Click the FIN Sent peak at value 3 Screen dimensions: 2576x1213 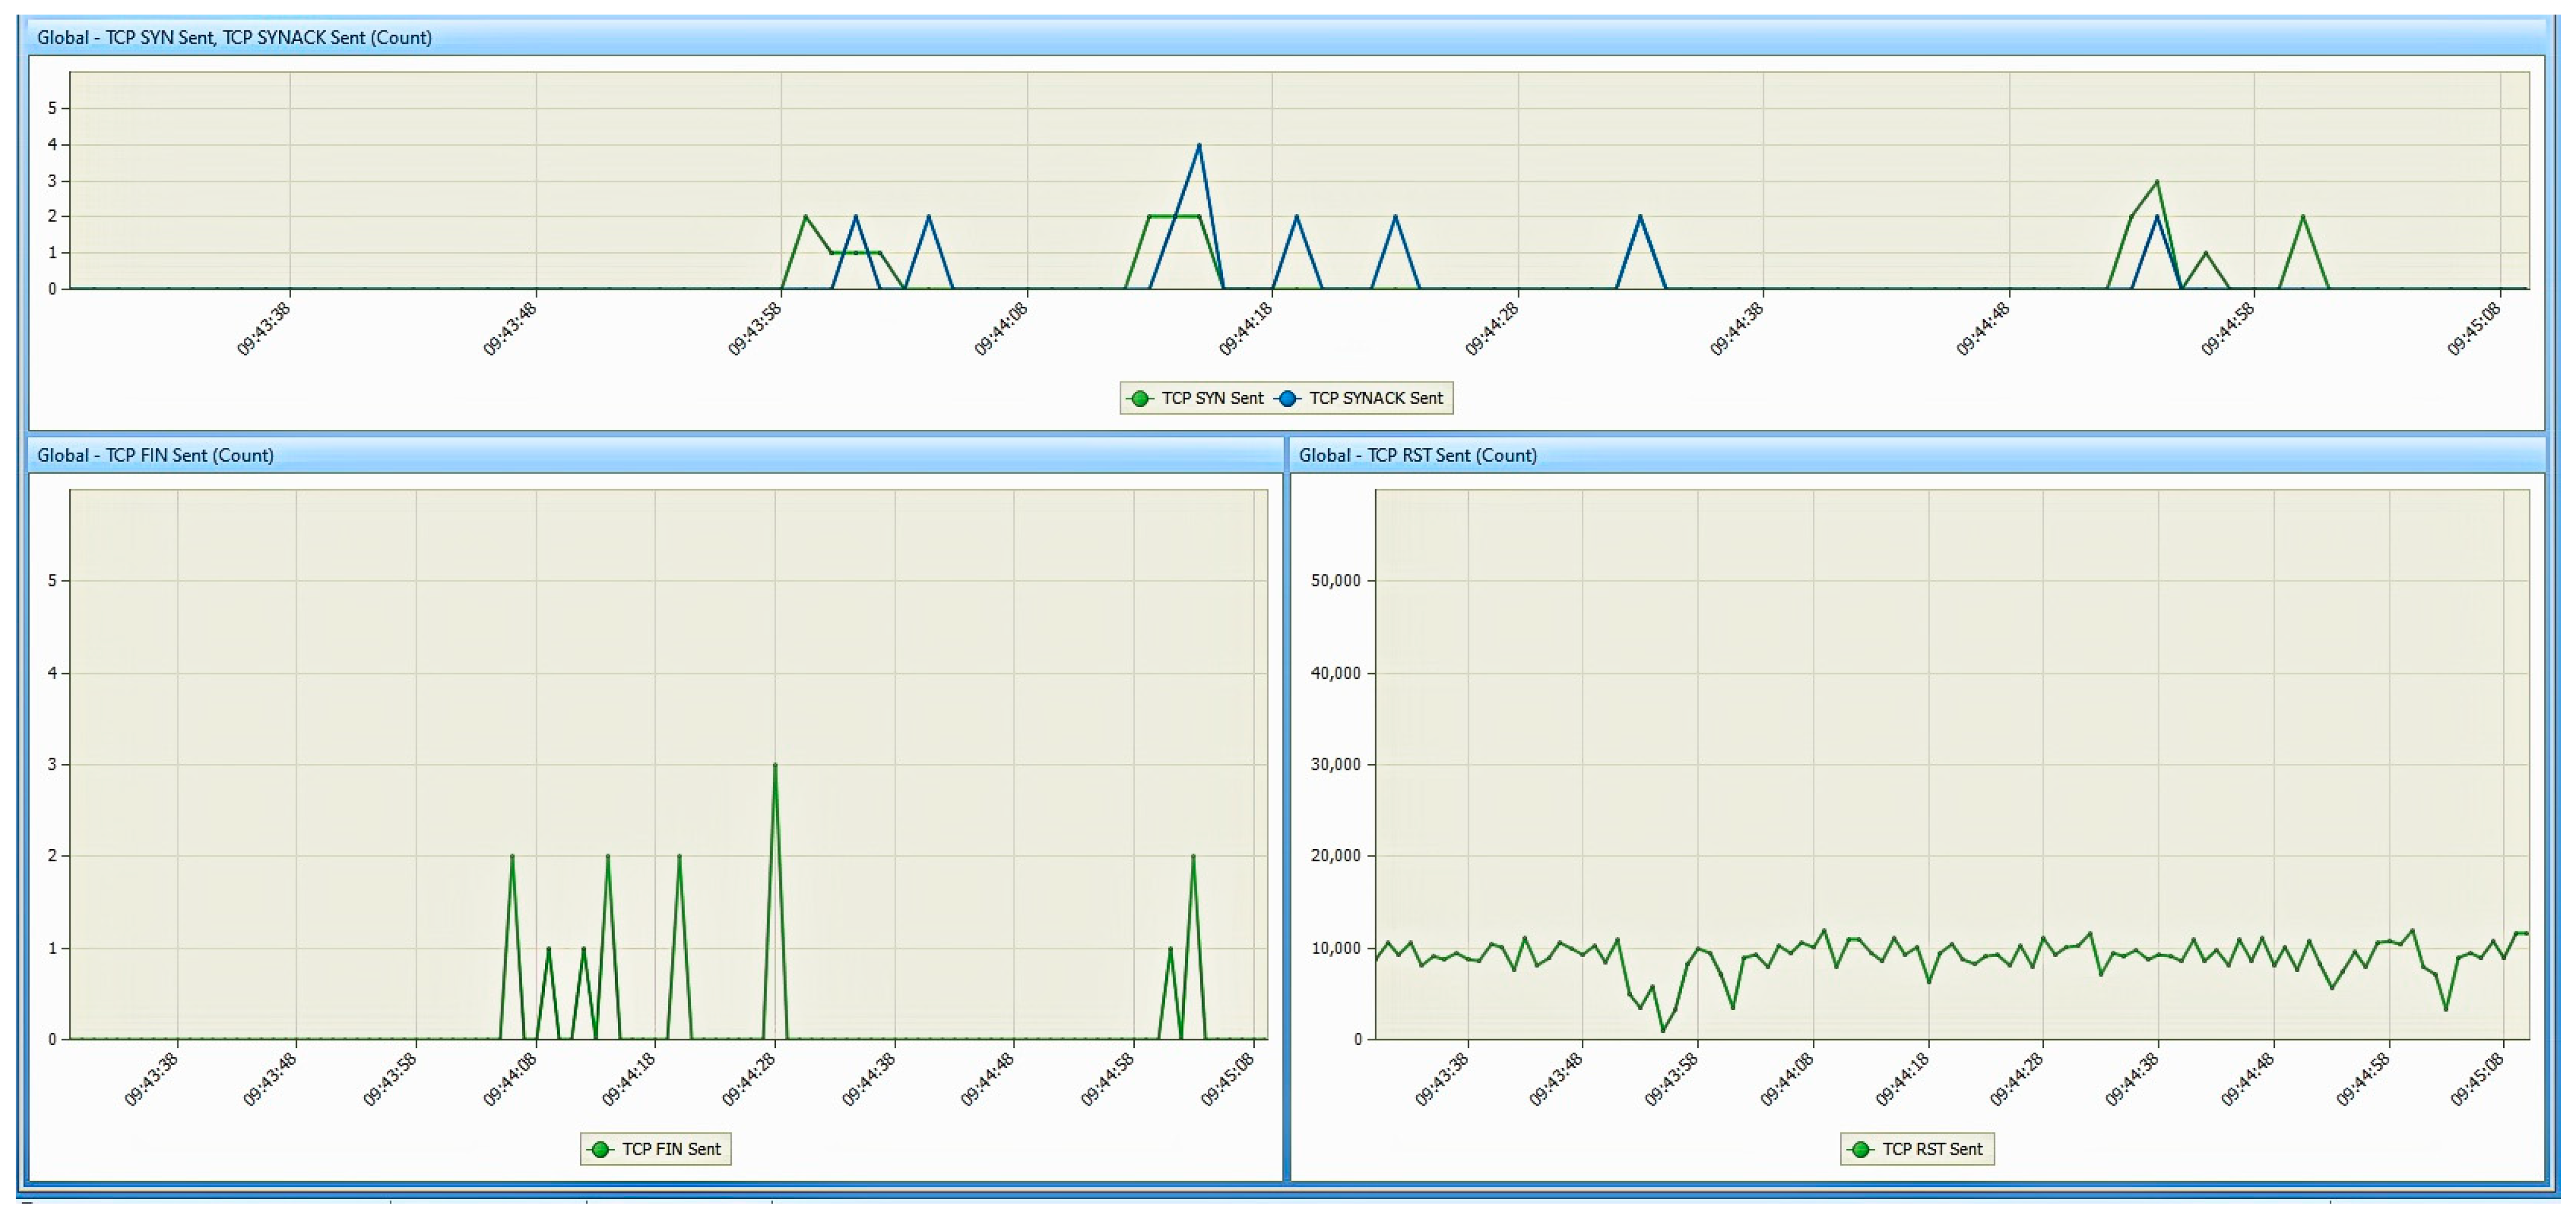(x=775, y=765)
